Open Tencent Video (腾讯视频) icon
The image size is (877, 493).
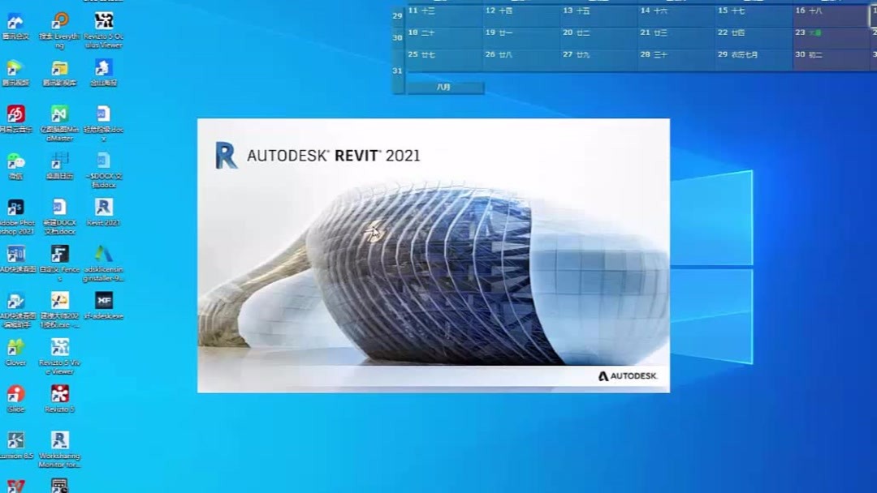[x=16, y=69]
